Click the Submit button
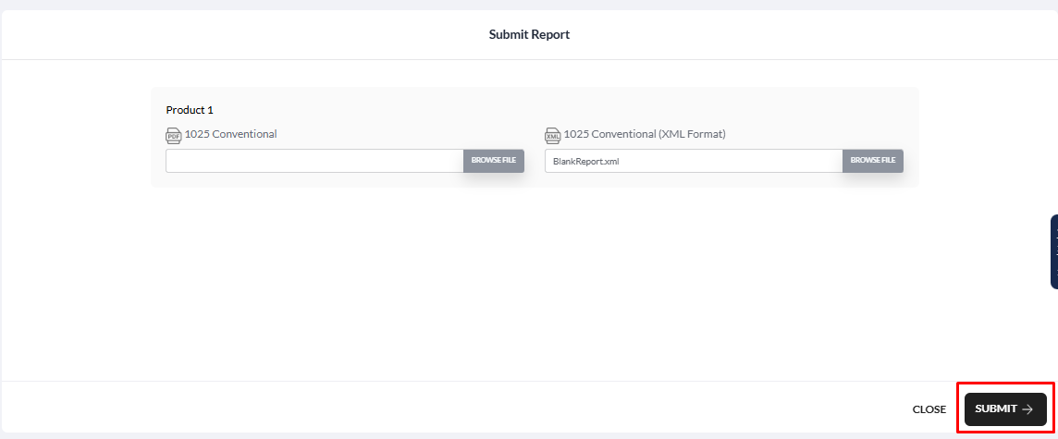The height and width of the screenshot is (439, 1058). coord(1005,409)
